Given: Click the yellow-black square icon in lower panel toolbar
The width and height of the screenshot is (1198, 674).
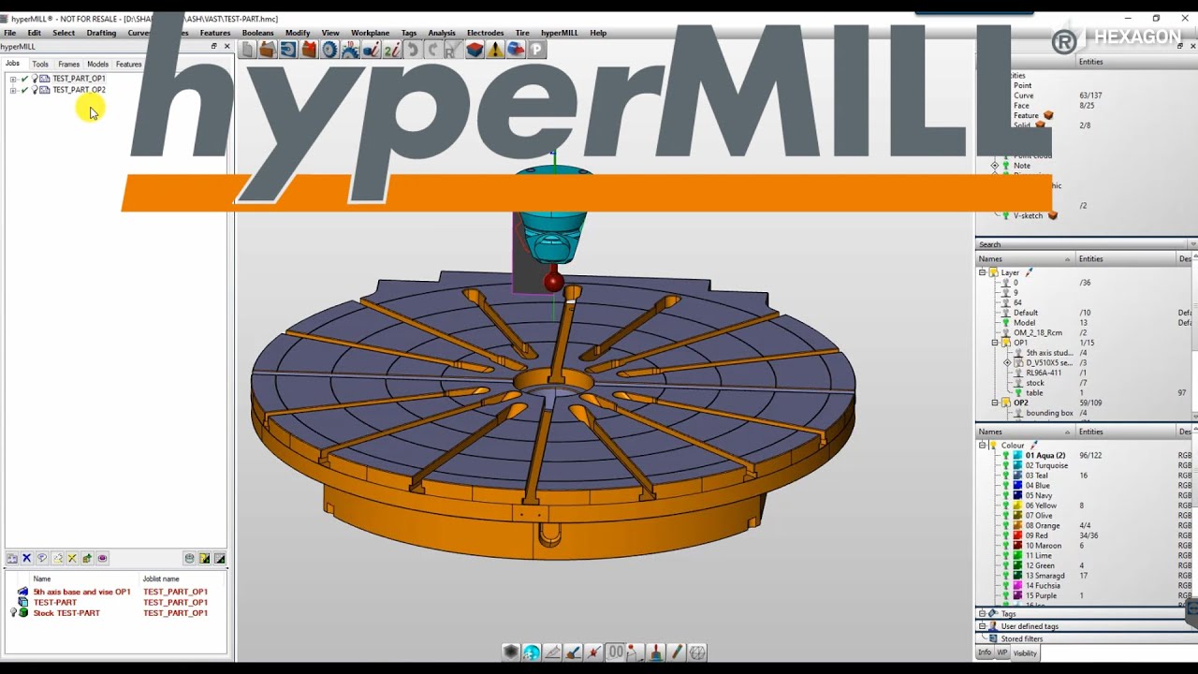Looking at the screenshot, I should (204, 558).
